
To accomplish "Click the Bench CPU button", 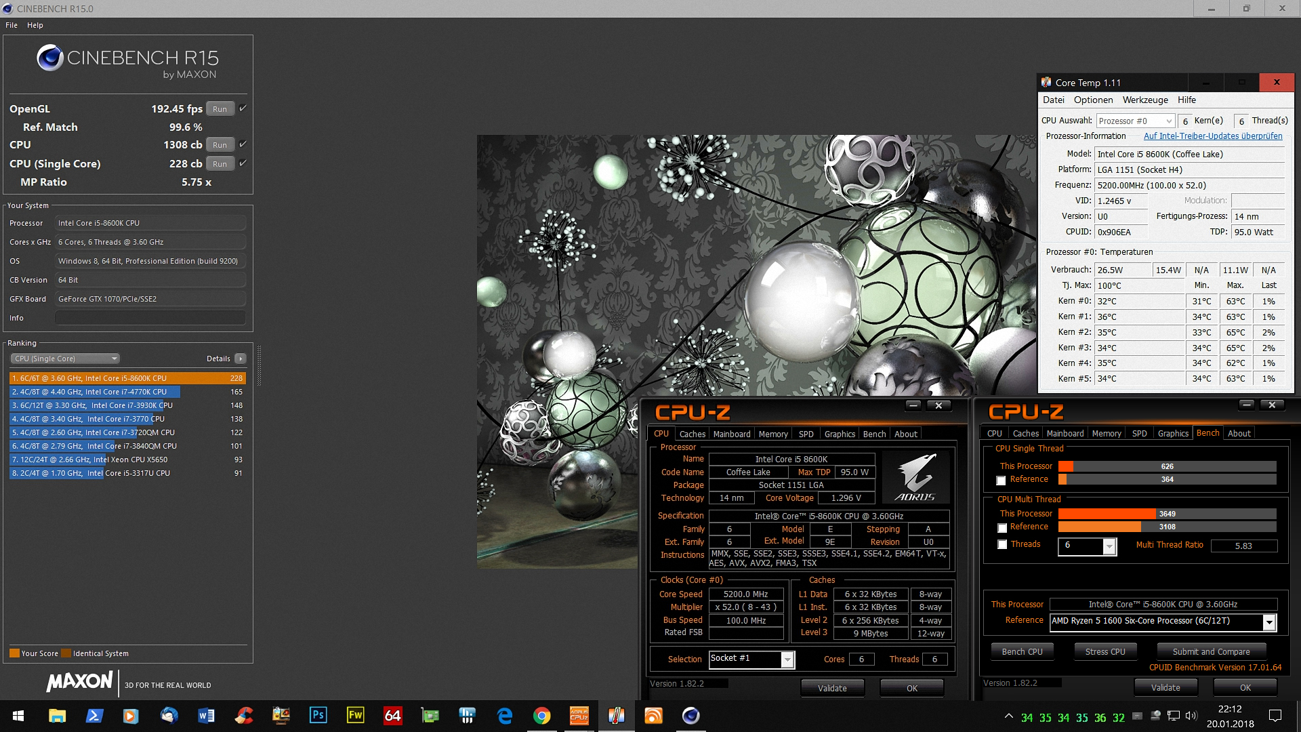I will click(x=1022, y=651).
